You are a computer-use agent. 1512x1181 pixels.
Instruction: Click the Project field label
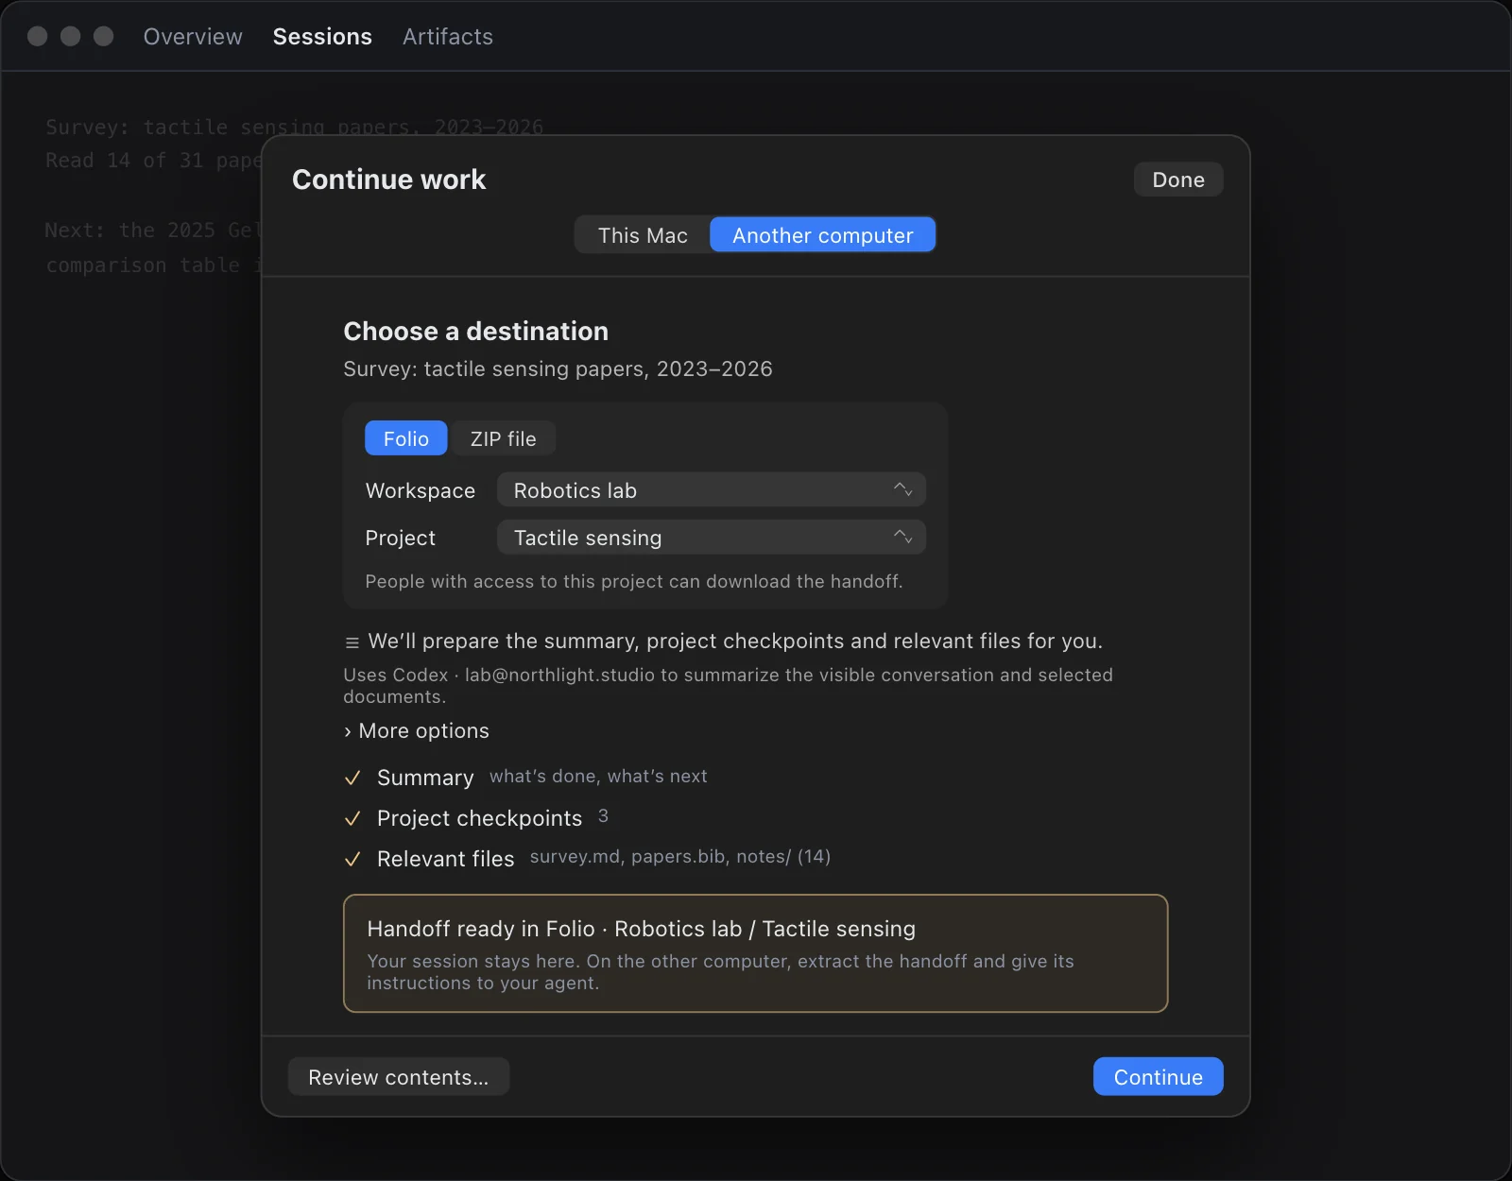click(x=401, y=539)
